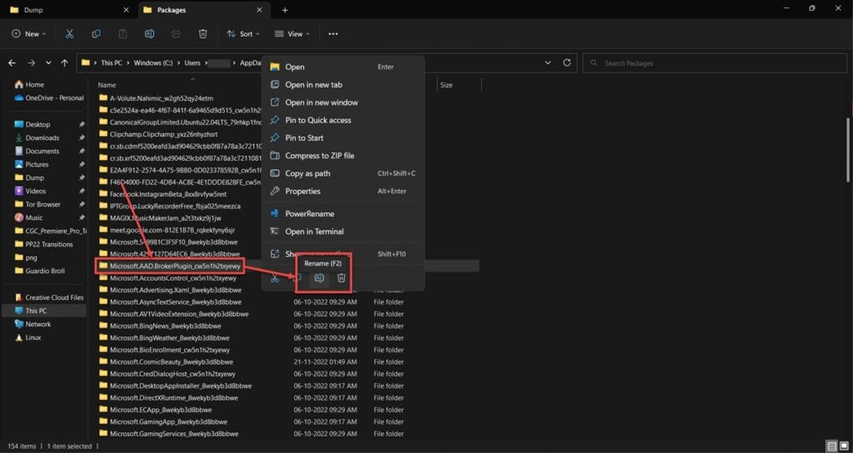
Task: Select Microsoft.AAD.BrokerPlugin_cw5n1h2txyewy folder
Action: (170, 266)
